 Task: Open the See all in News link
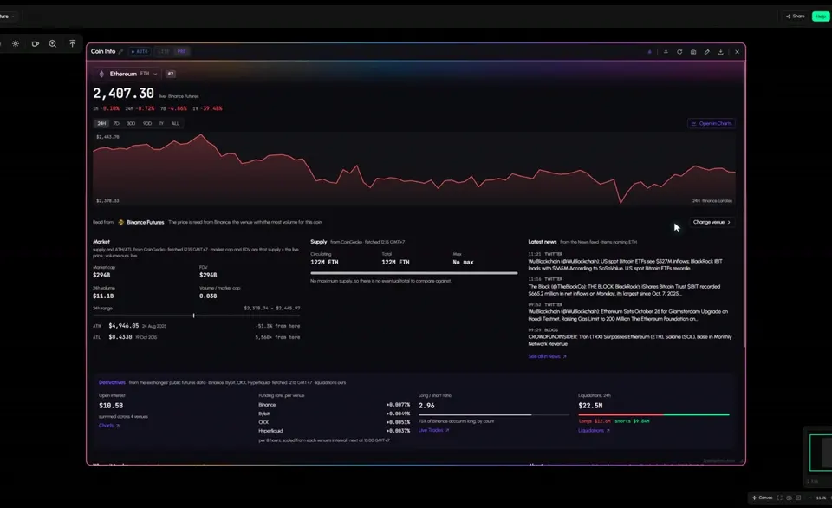547,356
